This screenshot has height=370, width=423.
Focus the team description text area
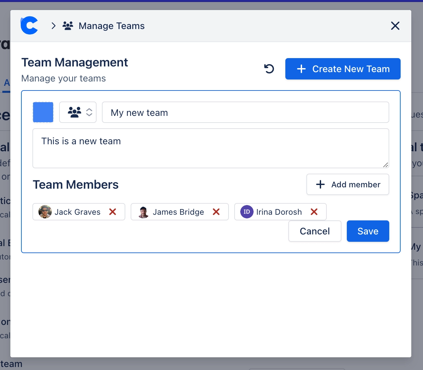tap(210, 148)
